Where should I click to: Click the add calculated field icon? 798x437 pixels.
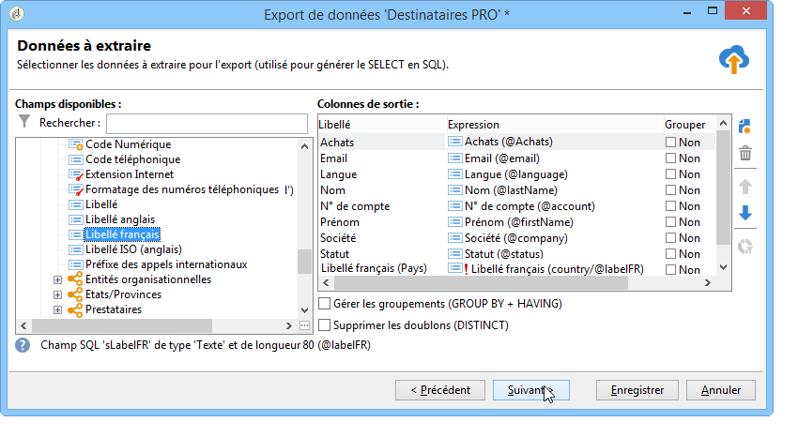[x=744, y=127]
